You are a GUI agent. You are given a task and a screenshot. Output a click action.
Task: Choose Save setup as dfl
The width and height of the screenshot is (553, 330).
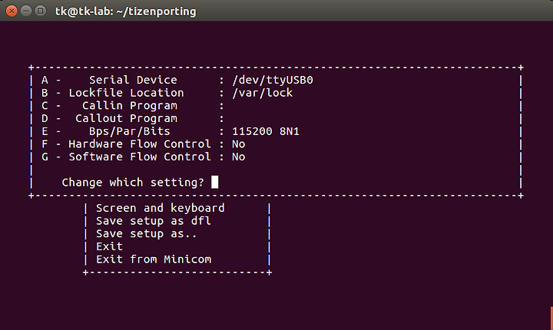154,221
